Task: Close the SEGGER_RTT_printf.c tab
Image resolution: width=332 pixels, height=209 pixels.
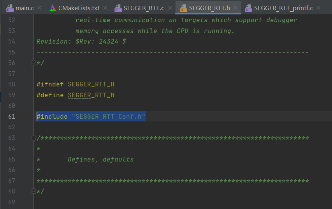Action: [x=318, y=8]
